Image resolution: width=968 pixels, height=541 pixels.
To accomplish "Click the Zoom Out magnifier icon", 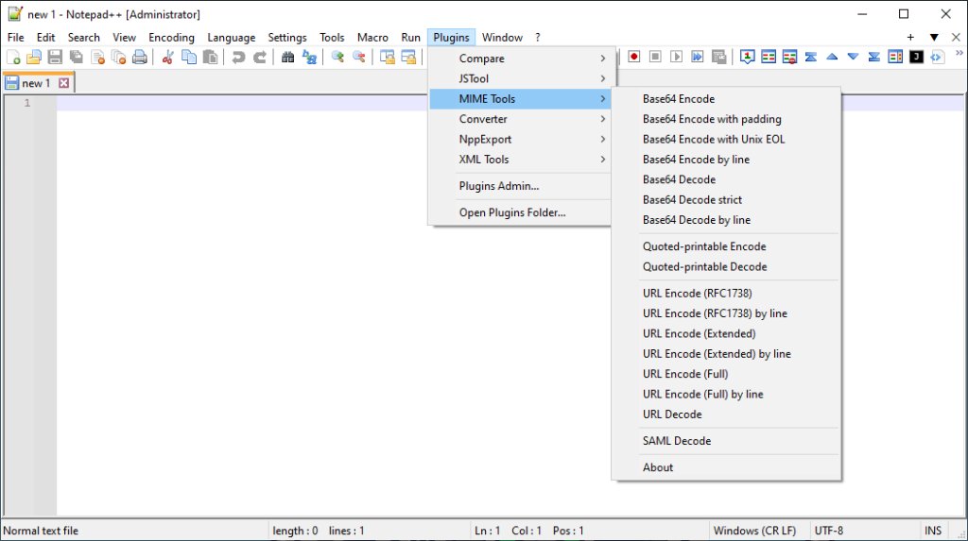I will point(358,58).
